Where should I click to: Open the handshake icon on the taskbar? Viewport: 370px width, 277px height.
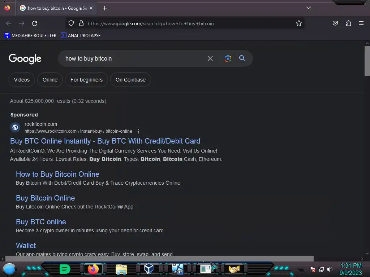point(234,269)
